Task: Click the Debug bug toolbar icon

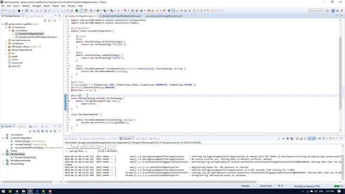Action: [91, 11]
